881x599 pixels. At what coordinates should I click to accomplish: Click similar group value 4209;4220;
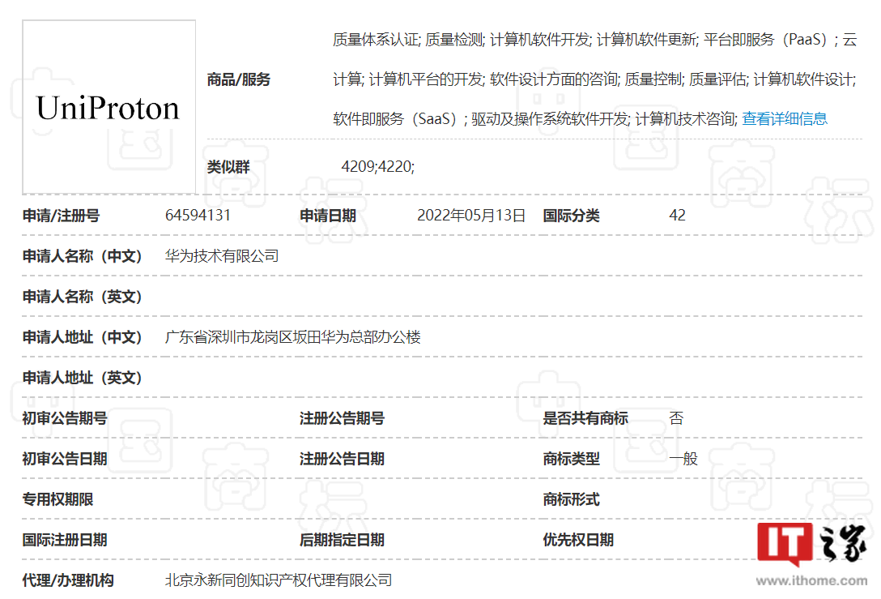coord(377,166)
